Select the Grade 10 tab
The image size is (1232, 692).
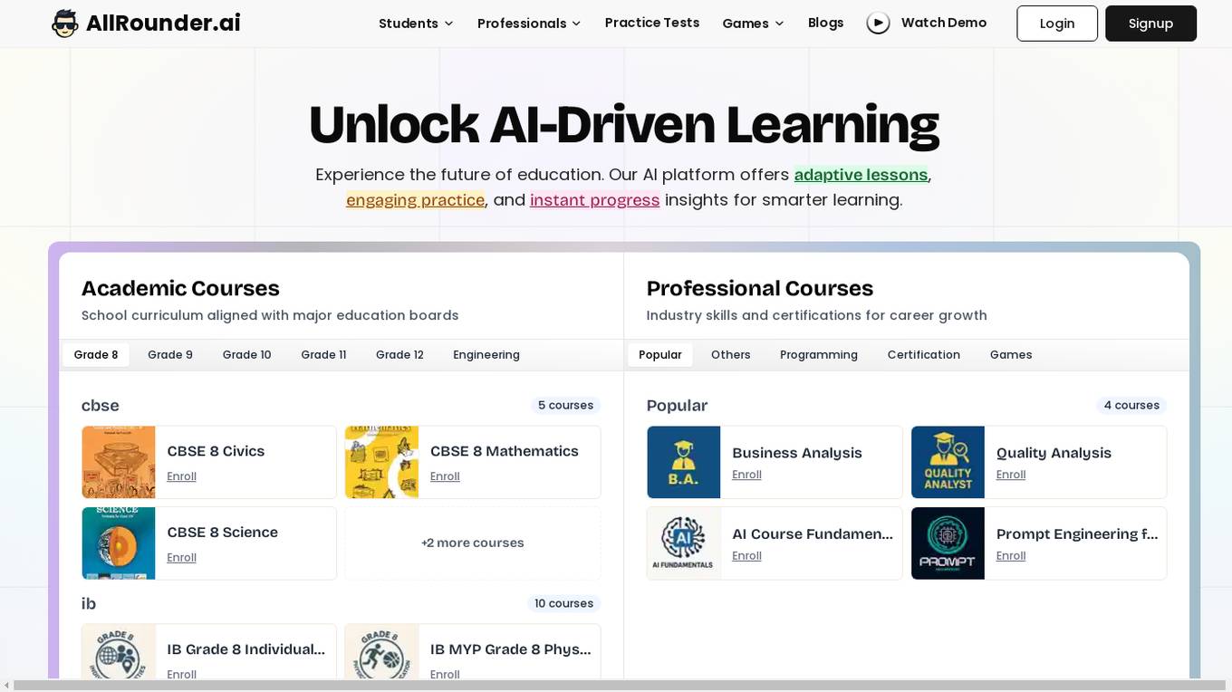(x=247, y=355)
